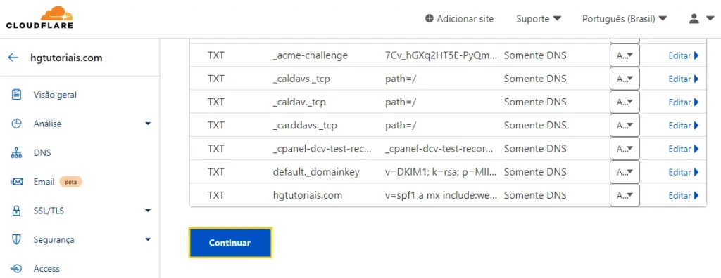
Task: Click Adicionar site in the header
Action: click(459, 19)
